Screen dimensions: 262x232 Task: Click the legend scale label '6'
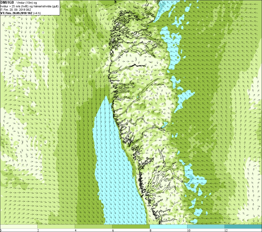coord(113,230)
